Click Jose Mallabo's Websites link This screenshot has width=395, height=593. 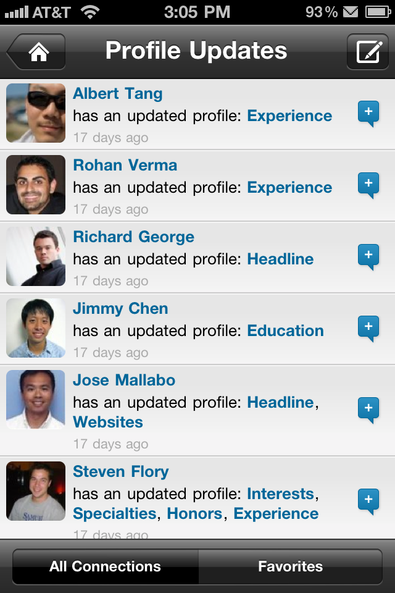[x=108, y=423]
